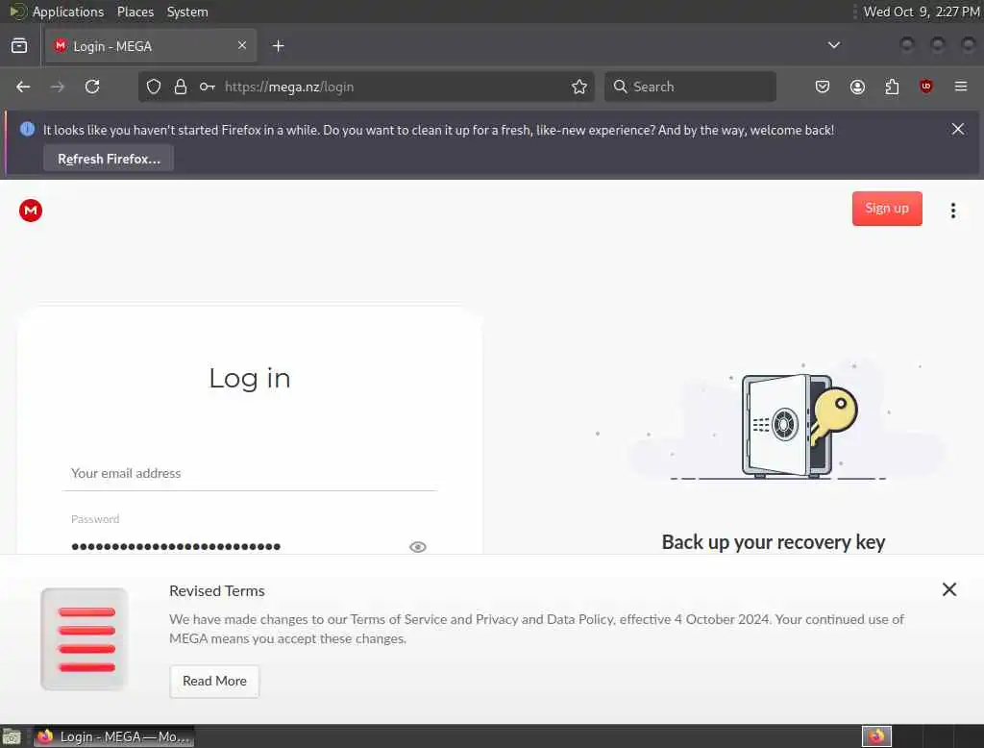The image size is (984, 748).
Task: Click the Revised Terms title
Action: point(217,591)
